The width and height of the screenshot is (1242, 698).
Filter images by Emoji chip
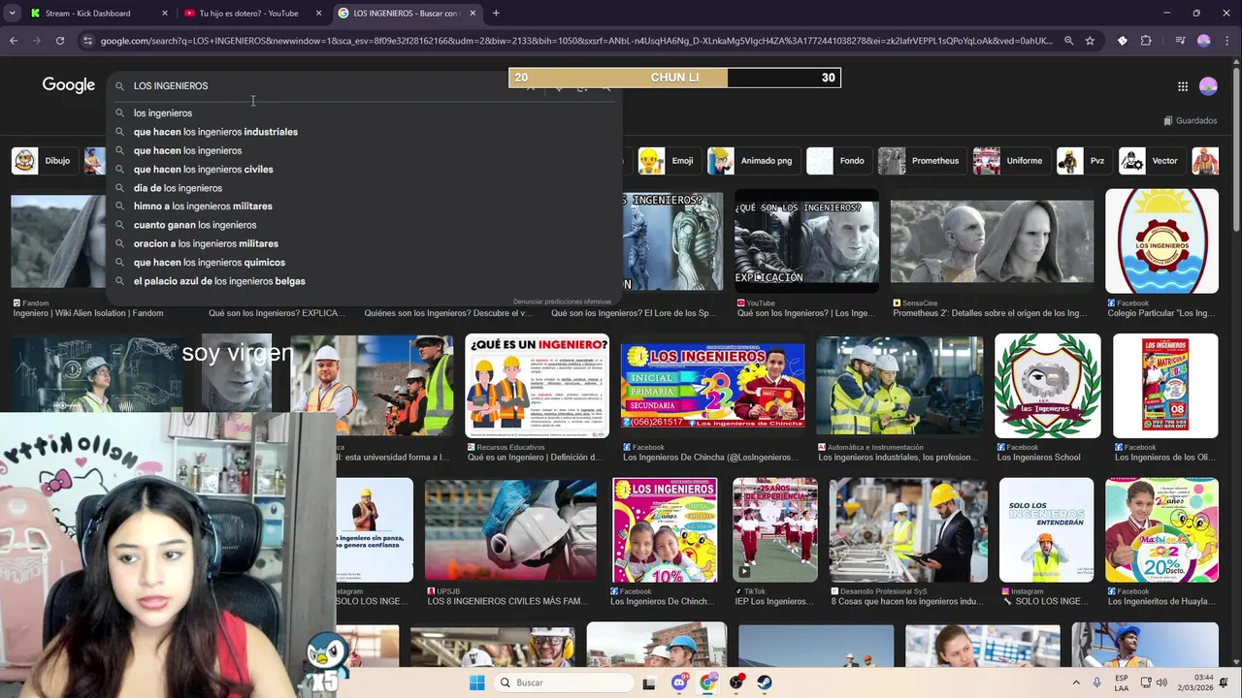click(x=668, y=161)
